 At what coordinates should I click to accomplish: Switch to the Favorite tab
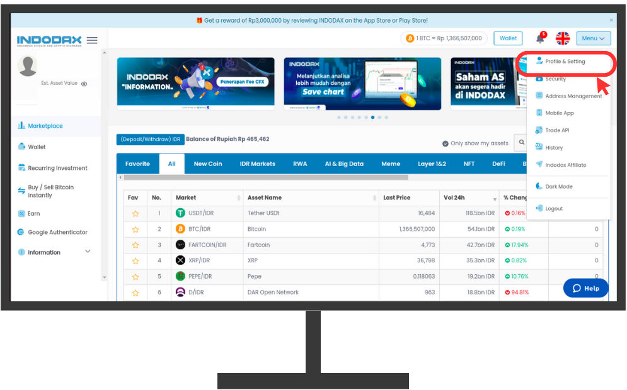pos(137,164)
